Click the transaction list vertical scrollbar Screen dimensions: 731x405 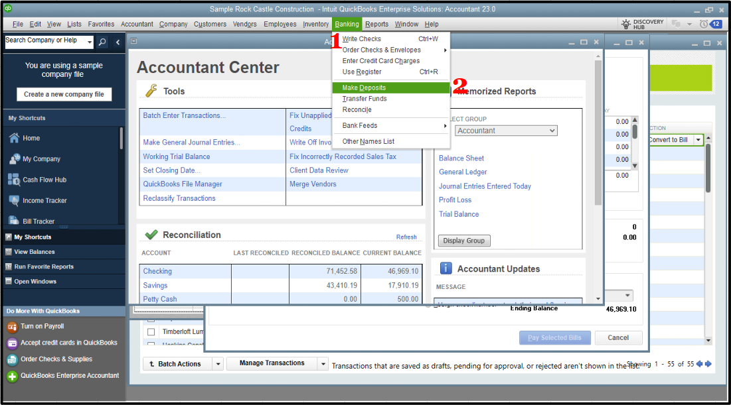click(708, 168)
